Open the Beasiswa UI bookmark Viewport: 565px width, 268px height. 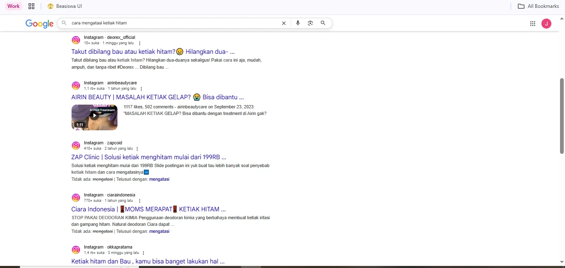coord(65,6)
